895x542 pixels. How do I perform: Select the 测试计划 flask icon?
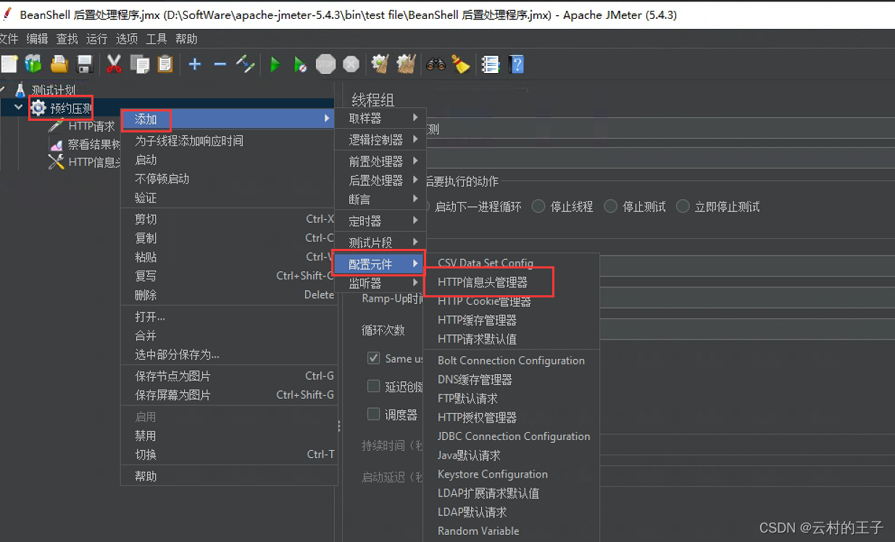coord(20,90)
